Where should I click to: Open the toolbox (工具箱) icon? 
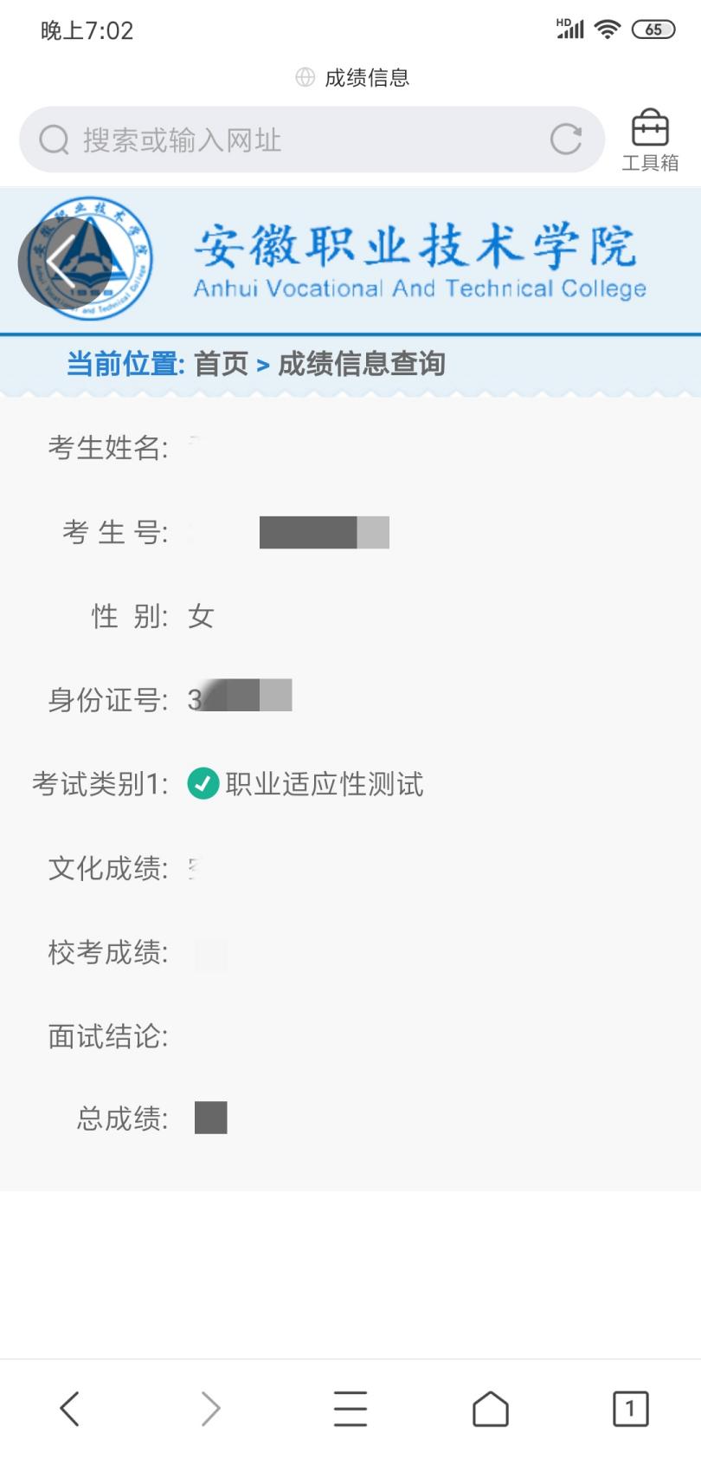(649, 139)
